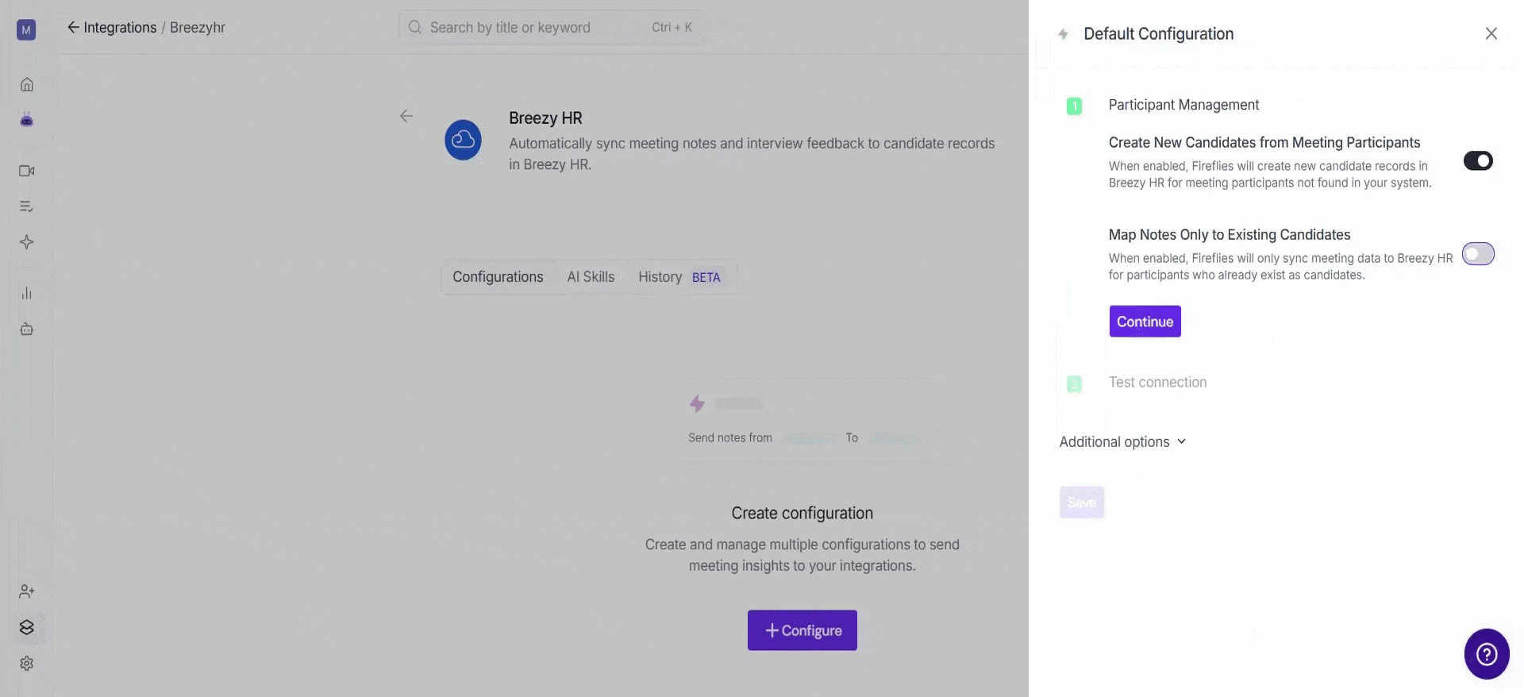Open the task list icon in sidebar
Screen dimensions: 1524x697
(x=27, y=206)
